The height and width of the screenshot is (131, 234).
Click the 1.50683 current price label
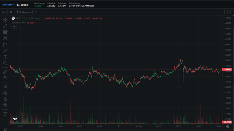[227, 69]
